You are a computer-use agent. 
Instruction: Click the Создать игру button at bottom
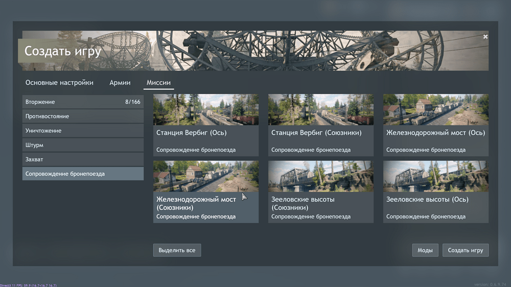[x=466, y=250]
